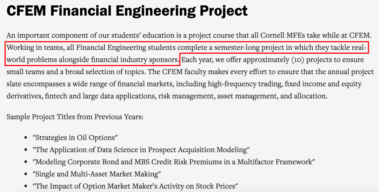Click "Multifactor Framework" words

pyautogui.click(x=276, y=162)
